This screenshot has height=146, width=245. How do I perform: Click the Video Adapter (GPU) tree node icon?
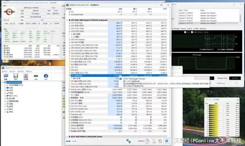click(x=7, y=96)
